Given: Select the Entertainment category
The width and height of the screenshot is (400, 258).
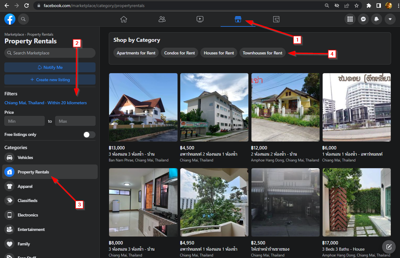Looking at the screenshot, I should 50,229.
